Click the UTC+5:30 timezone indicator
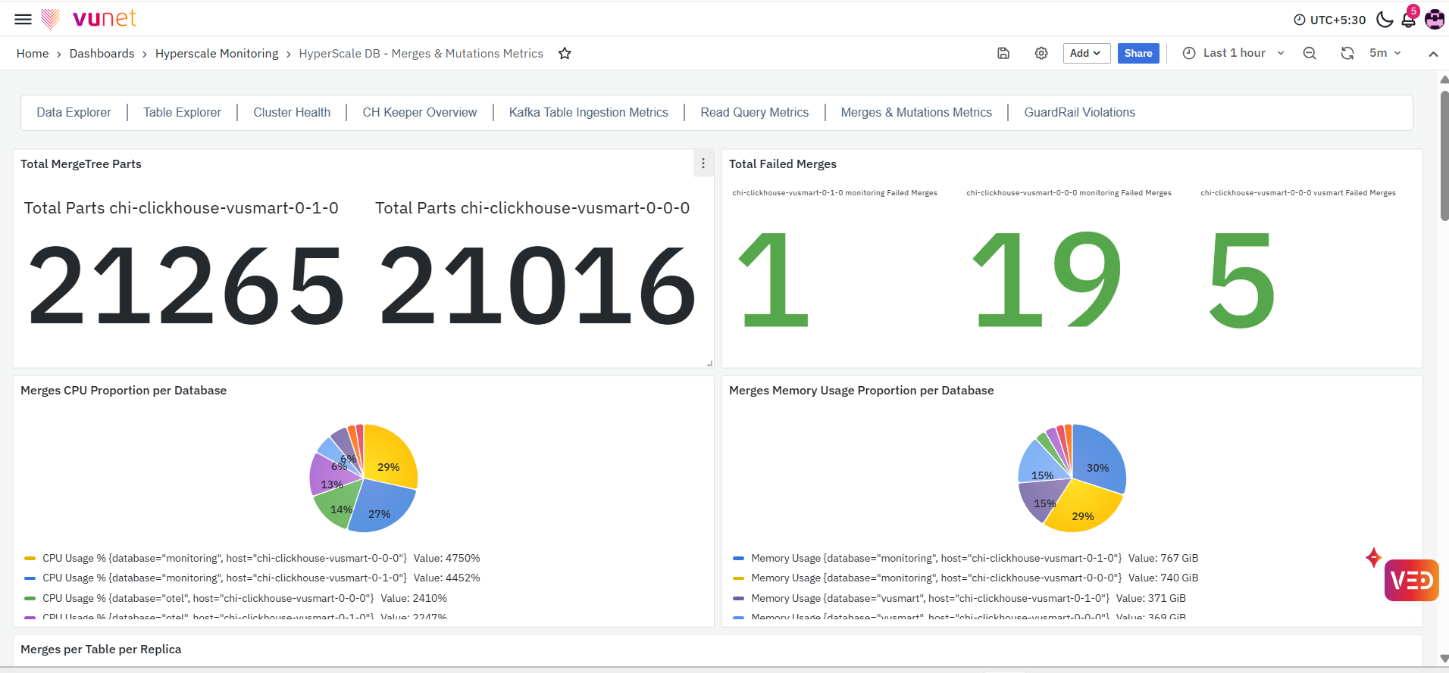 [1330, 20]
